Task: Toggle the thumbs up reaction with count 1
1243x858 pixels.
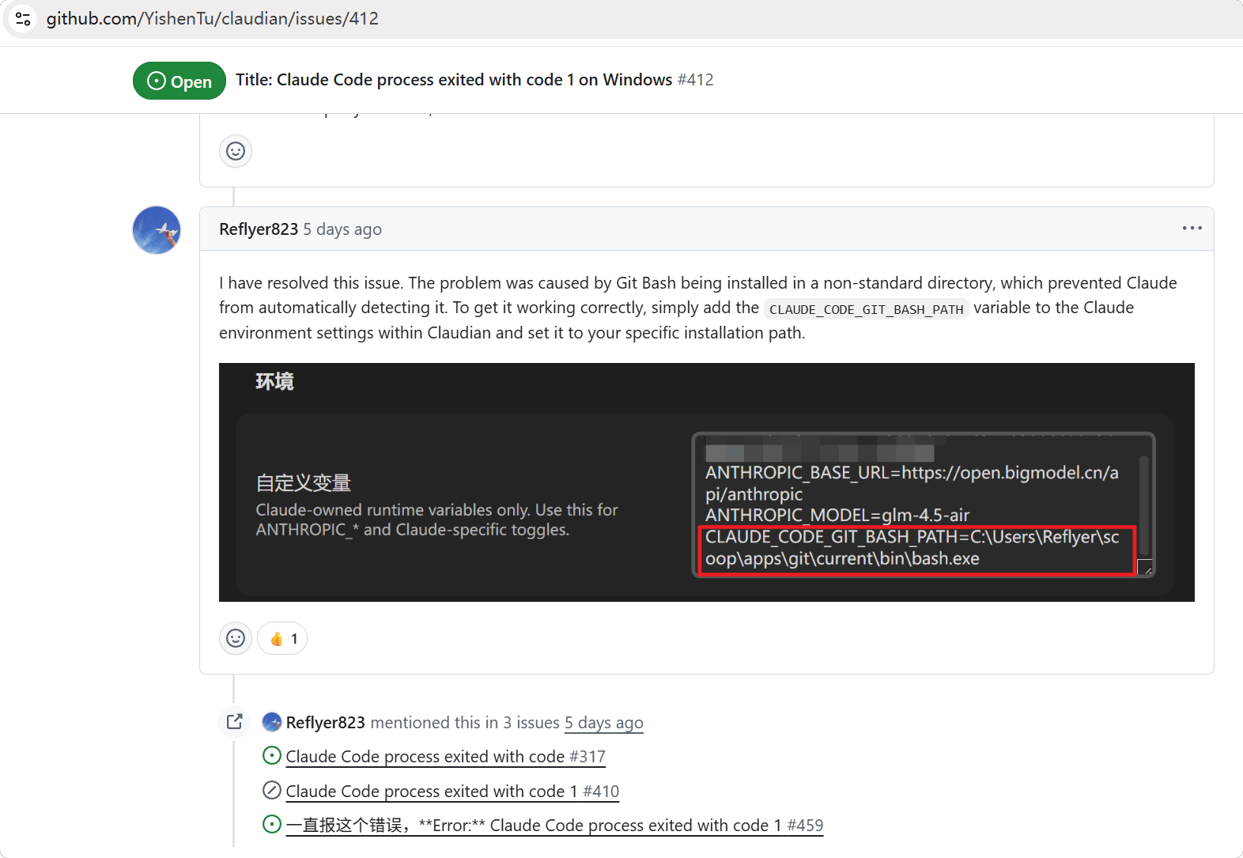Action: [282, 638]
